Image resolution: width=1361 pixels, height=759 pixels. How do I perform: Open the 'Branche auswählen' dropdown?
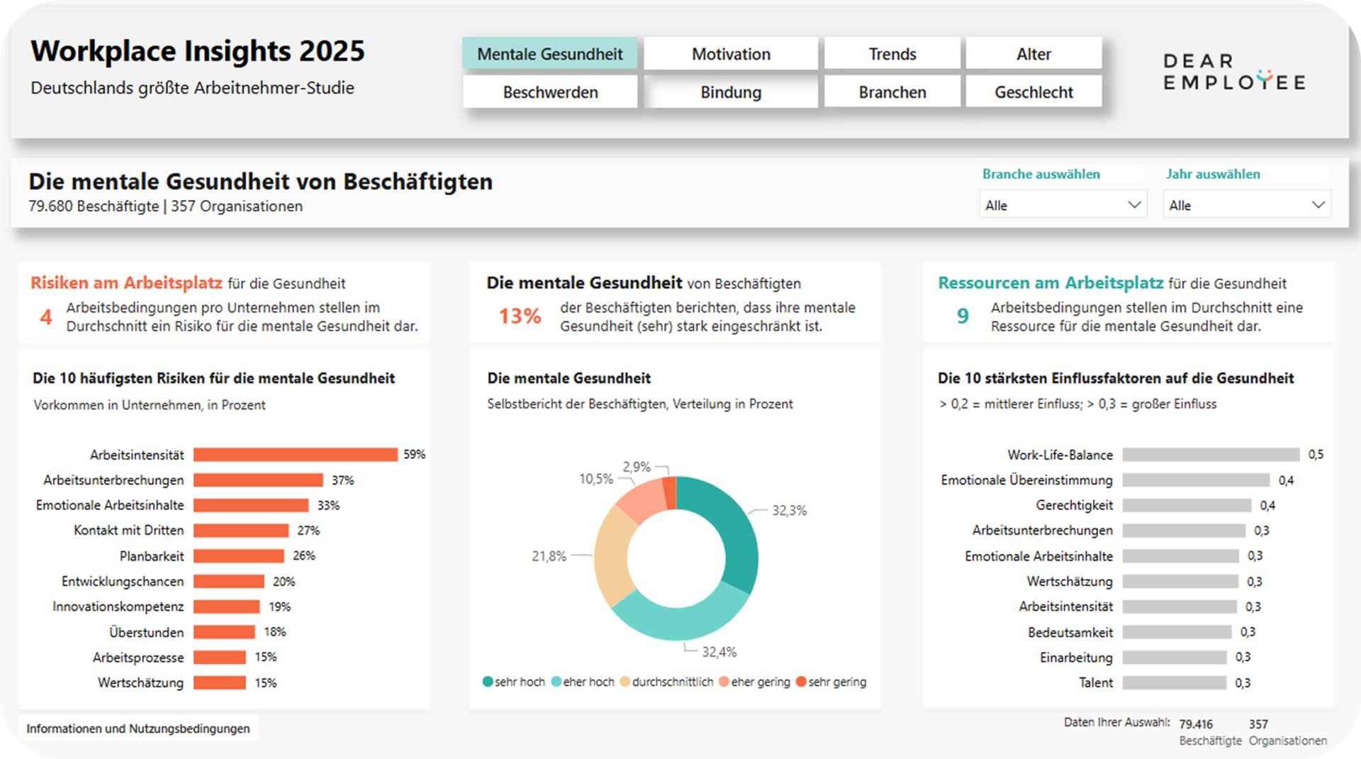pos(1063,204)
